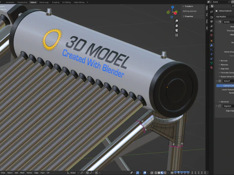Open the World properties tab

212,35
